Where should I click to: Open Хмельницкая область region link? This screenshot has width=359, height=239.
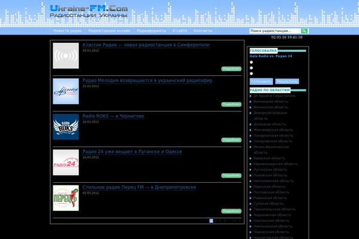pyautogui.click(x=273, y=226)
